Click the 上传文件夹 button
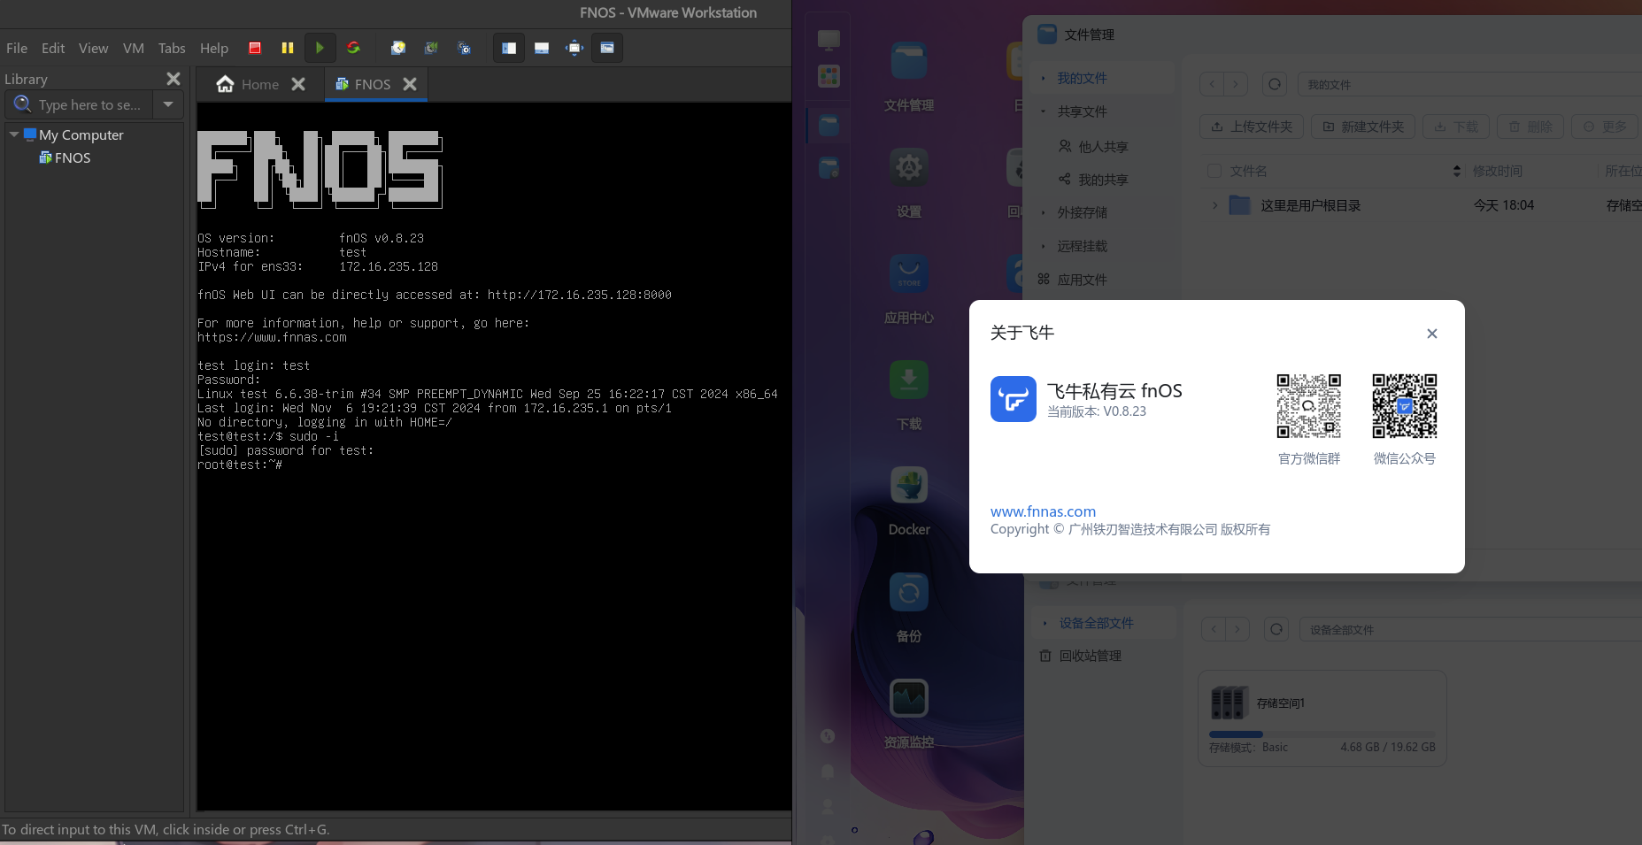 (x=1252, y=127)
